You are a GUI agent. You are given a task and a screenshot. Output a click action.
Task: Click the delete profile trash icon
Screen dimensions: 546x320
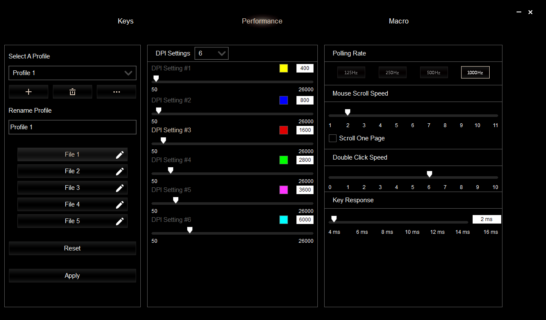tap(73, 92)
